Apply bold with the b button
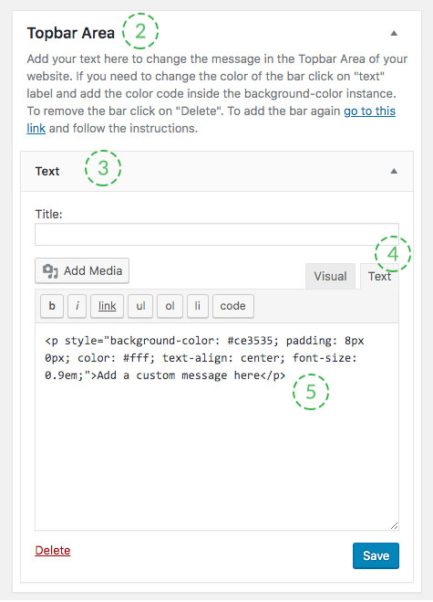433x602 pixels. coord(52,306)
